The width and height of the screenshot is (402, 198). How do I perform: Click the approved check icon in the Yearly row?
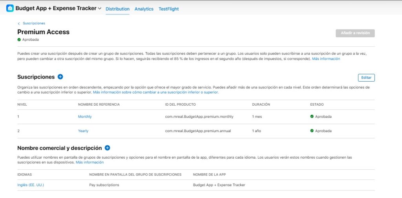[312, 131]
